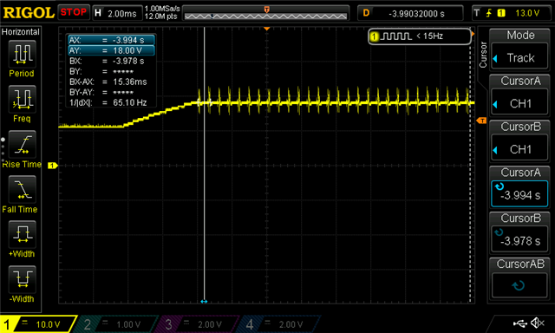Select the +Width measurement icon
This screenshot has width=555, height=333.
click(22, 234)
